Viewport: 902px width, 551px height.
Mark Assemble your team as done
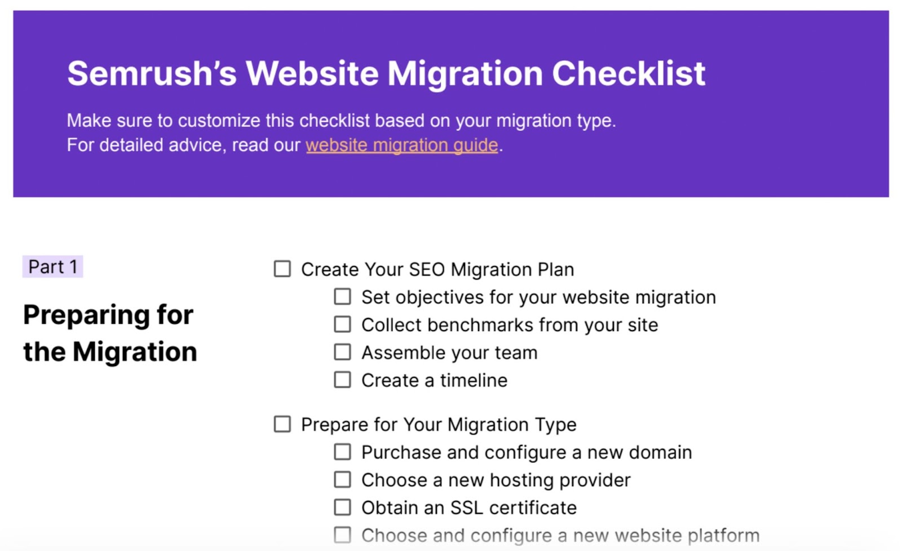[x=342, y=352]
